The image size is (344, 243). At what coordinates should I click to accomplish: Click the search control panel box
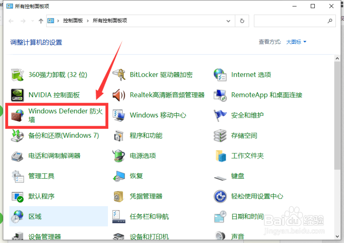(x=295, y=21)
